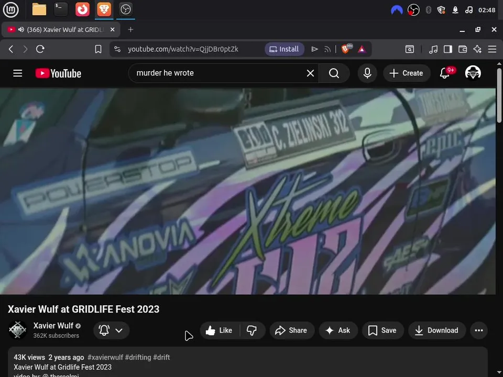503x377 pixels.
Task: Start voice search with the microphone
Action: (367, 73)
